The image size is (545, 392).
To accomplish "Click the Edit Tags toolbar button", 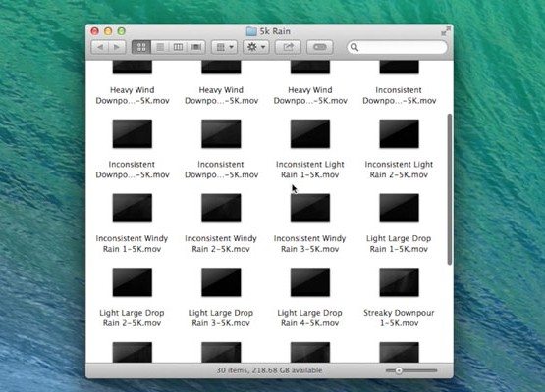I will [x=320, y=47].
